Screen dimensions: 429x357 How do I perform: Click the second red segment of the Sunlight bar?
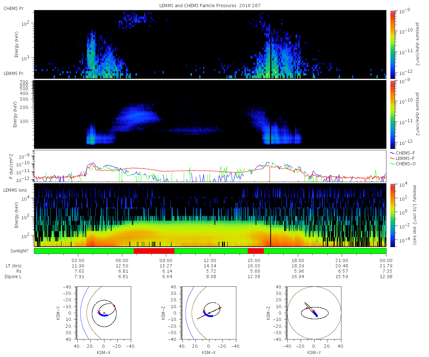point(256,251)
